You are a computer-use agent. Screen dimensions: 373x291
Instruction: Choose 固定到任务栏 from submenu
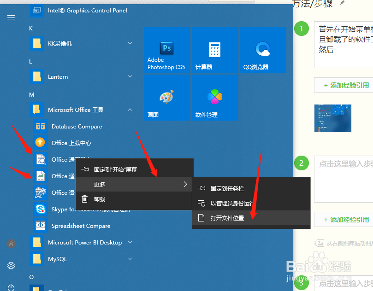(x=251, y=188)
